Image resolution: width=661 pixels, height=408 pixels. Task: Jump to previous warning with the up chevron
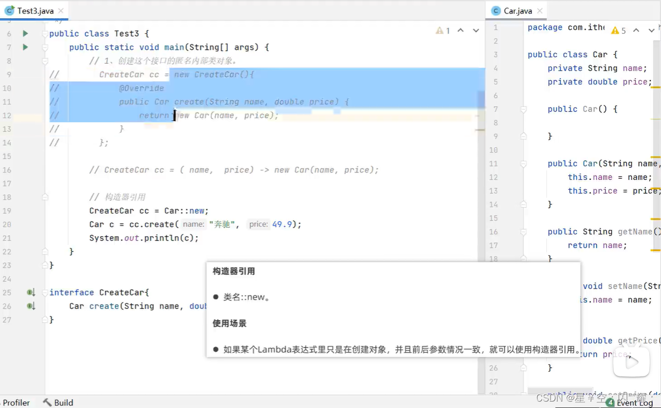coord(461,31)
